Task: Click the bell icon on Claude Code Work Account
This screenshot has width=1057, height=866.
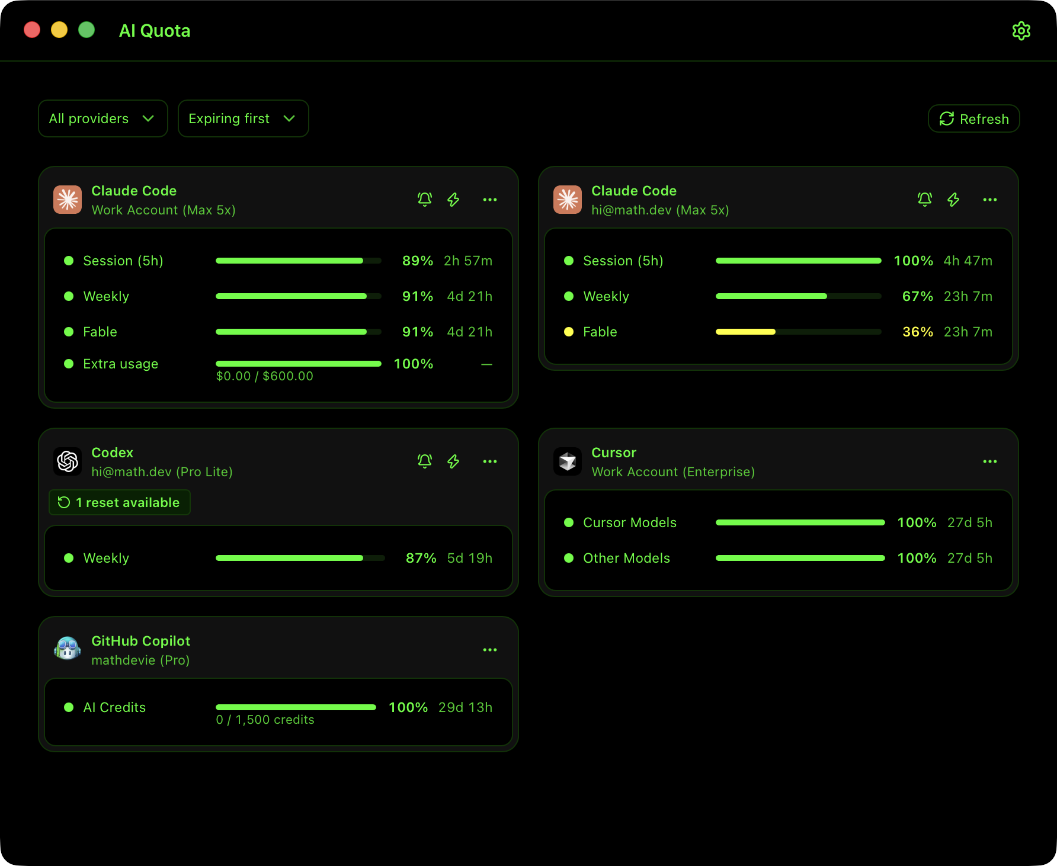Action: coord(425,200)
